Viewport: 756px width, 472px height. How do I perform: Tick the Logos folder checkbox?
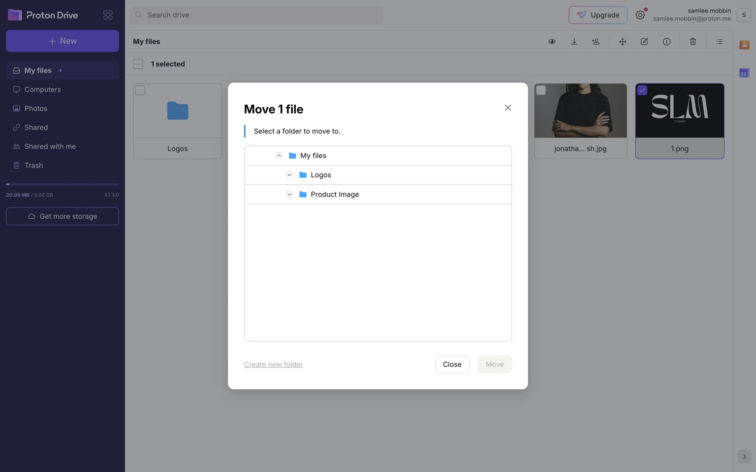[140, 90]
